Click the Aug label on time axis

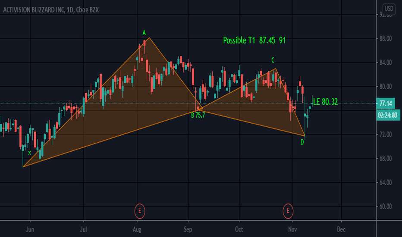pos(137,229)
